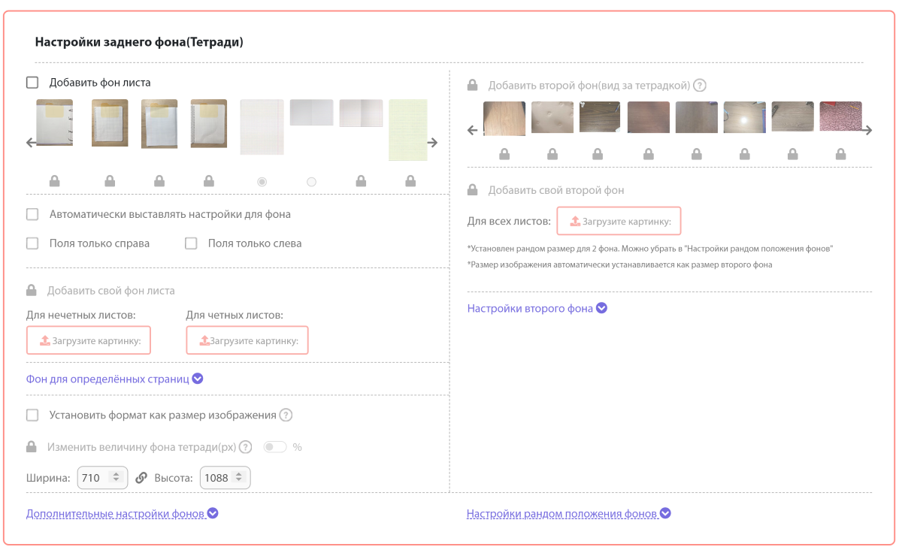
Task: Click the chain link icon between Ширина and Высота
Action: [141, 477]
